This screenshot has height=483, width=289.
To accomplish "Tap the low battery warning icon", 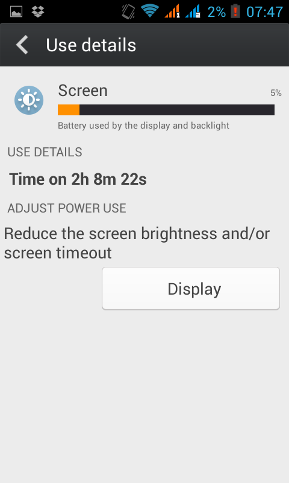I will click(x=235, y=11).
